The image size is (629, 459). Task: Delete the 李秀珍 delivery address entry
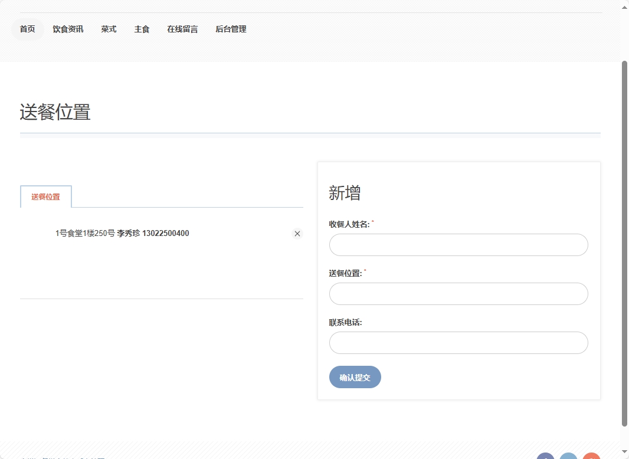(x=297, y=234)
